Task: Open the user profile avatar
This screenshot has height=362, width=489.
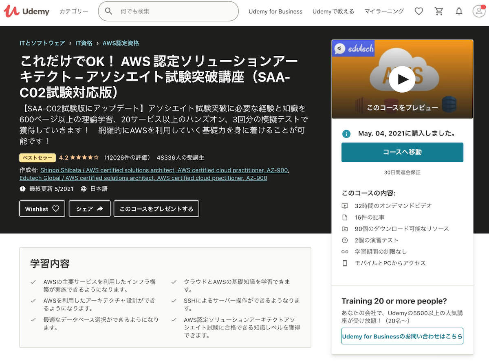Action: [x=479, y=11]
